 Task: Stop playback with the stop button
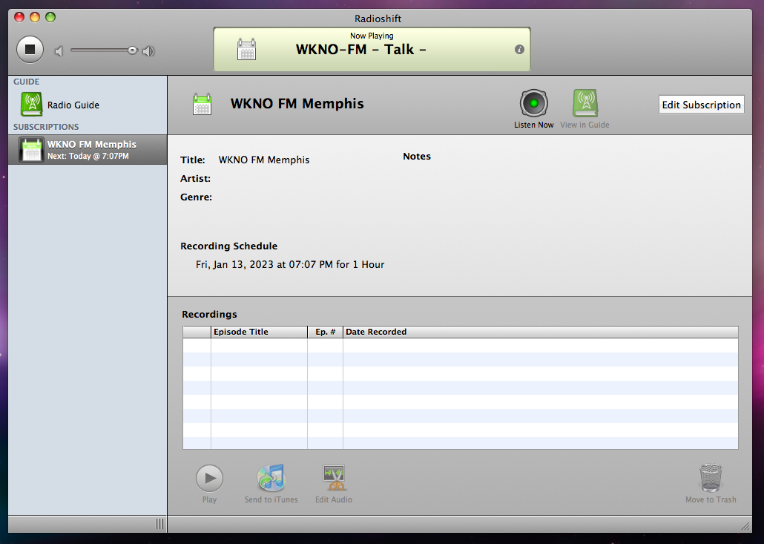[30, 49]
